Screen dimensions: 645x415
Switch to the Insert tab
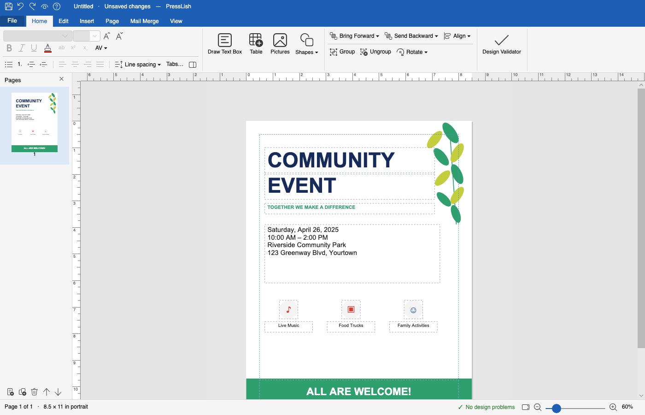point(87,21)
